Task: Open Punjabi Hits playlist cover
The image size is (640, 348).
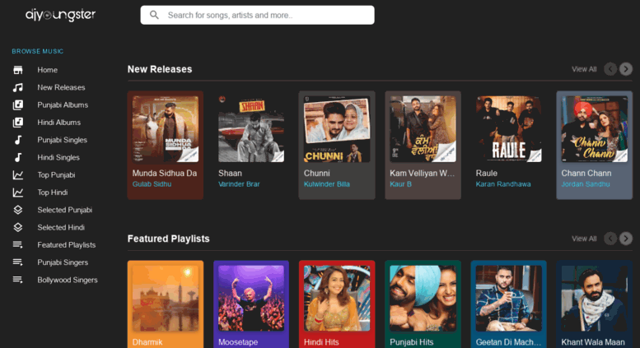Action: click(x=423, y=299)
